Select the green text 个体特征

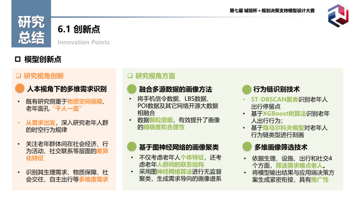192,157
